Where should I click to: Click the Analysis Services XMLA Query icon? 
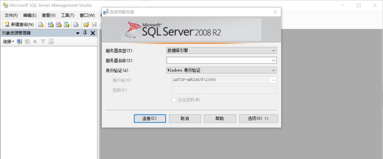point(67,24)
